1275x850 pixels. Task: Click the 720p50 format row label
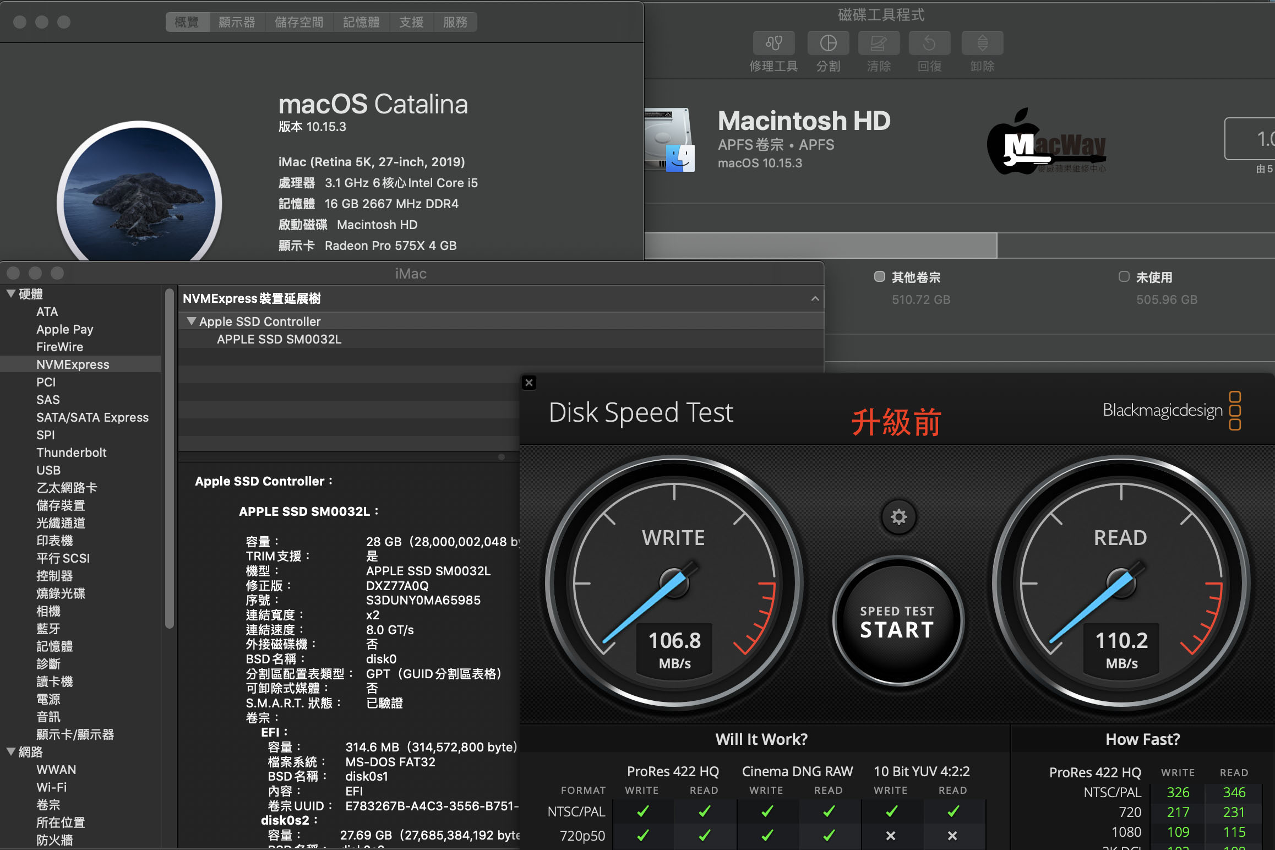[x=582, y=836]
